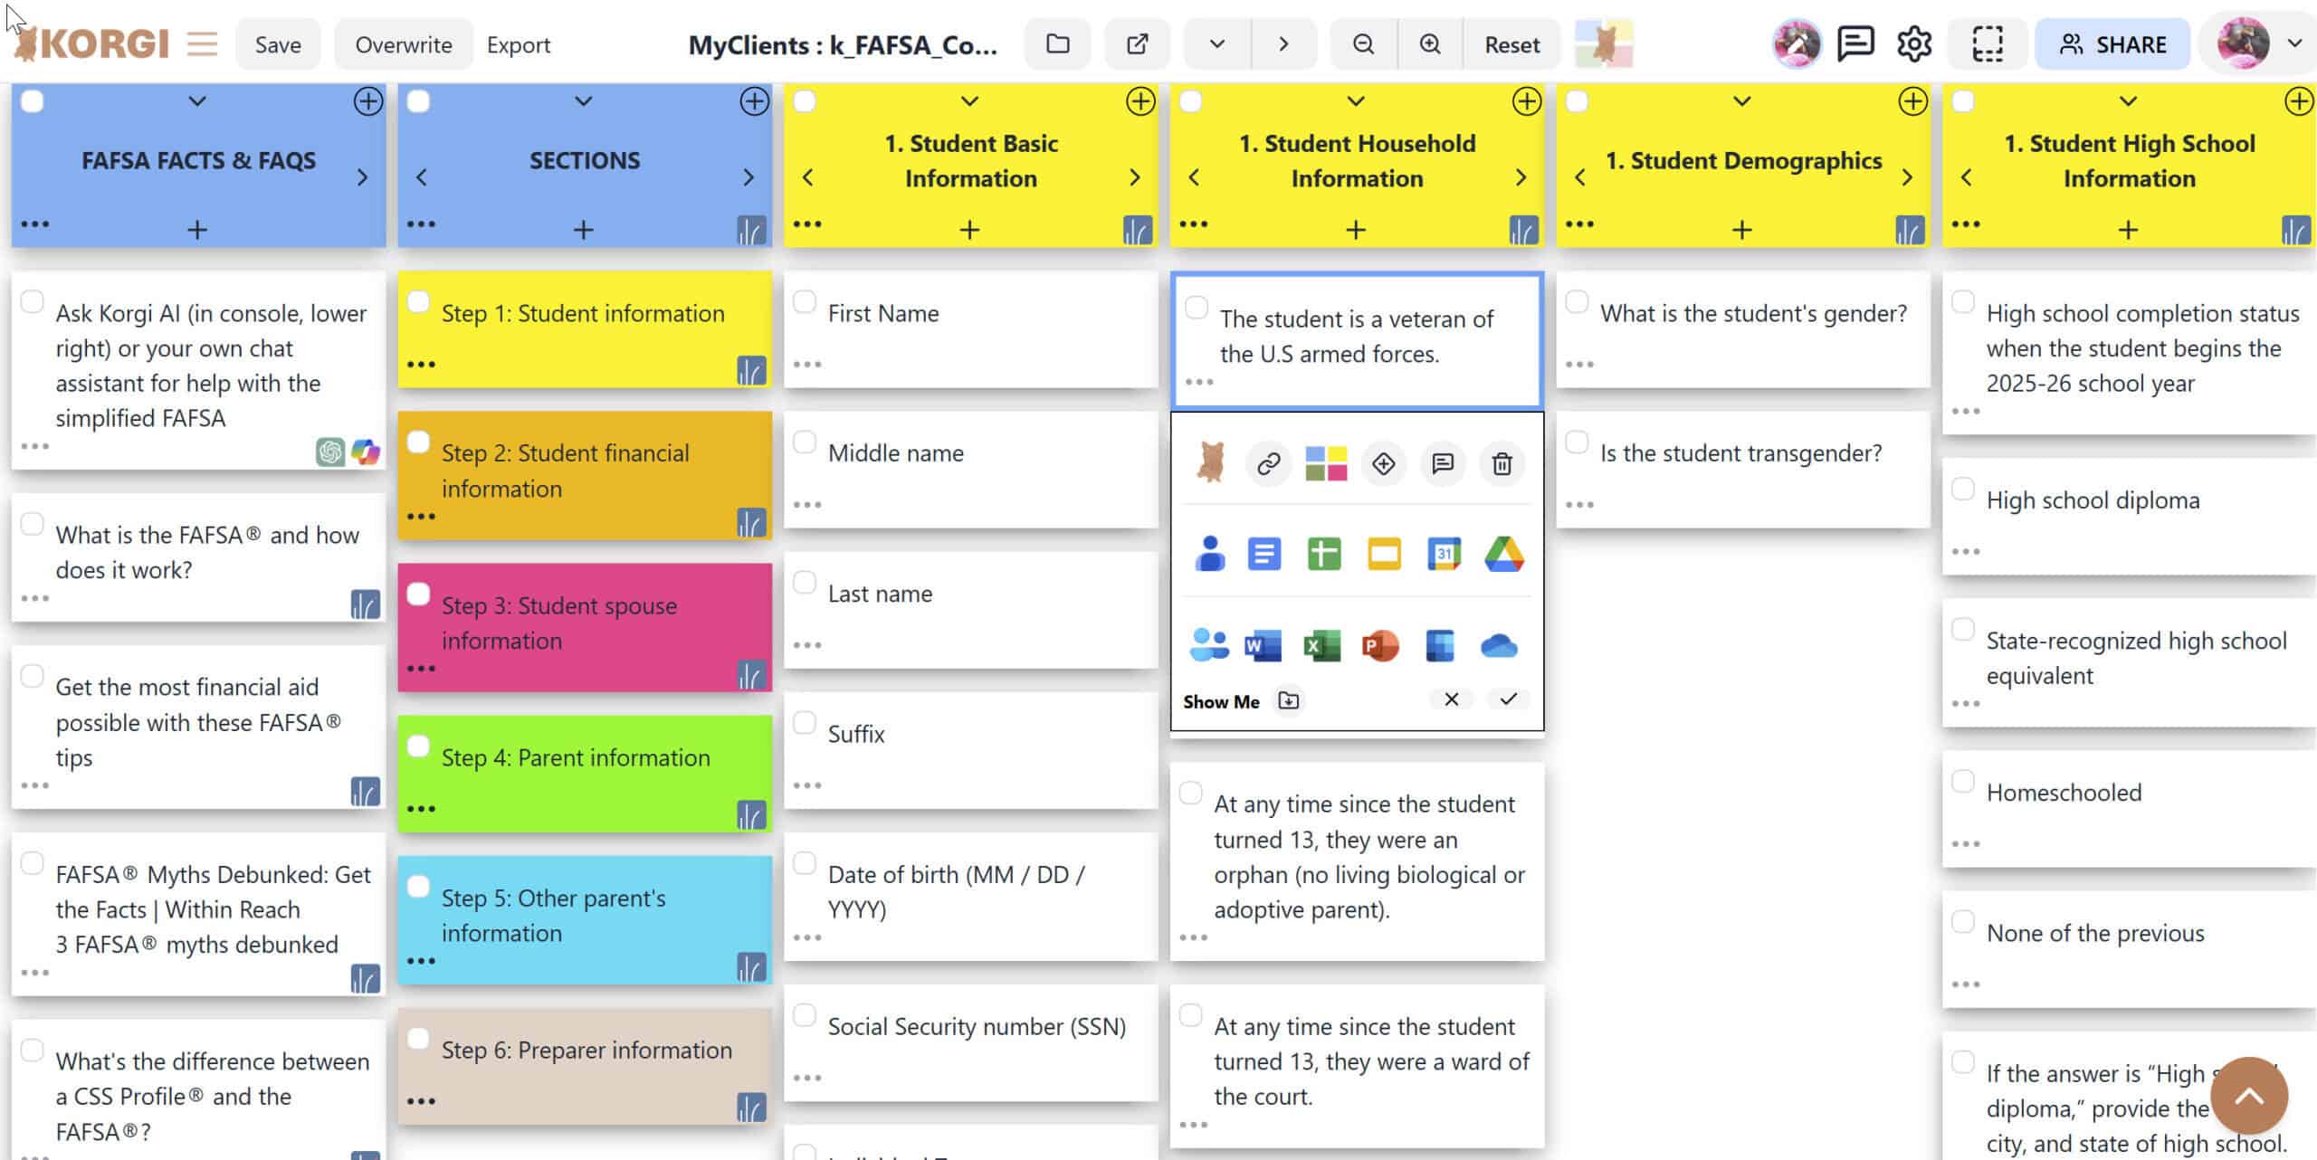The width and height of the screenshot is (2317, 1160).
Task: Open the Step 3: Student spouse information card
Action: pyautogui.click(x=585, y=628)
